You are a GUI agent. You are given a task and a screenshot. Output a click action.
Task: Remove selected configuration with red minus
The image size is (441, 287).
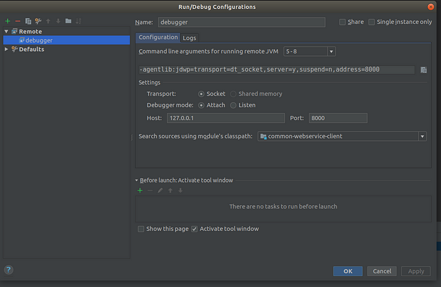coord(18,21)
